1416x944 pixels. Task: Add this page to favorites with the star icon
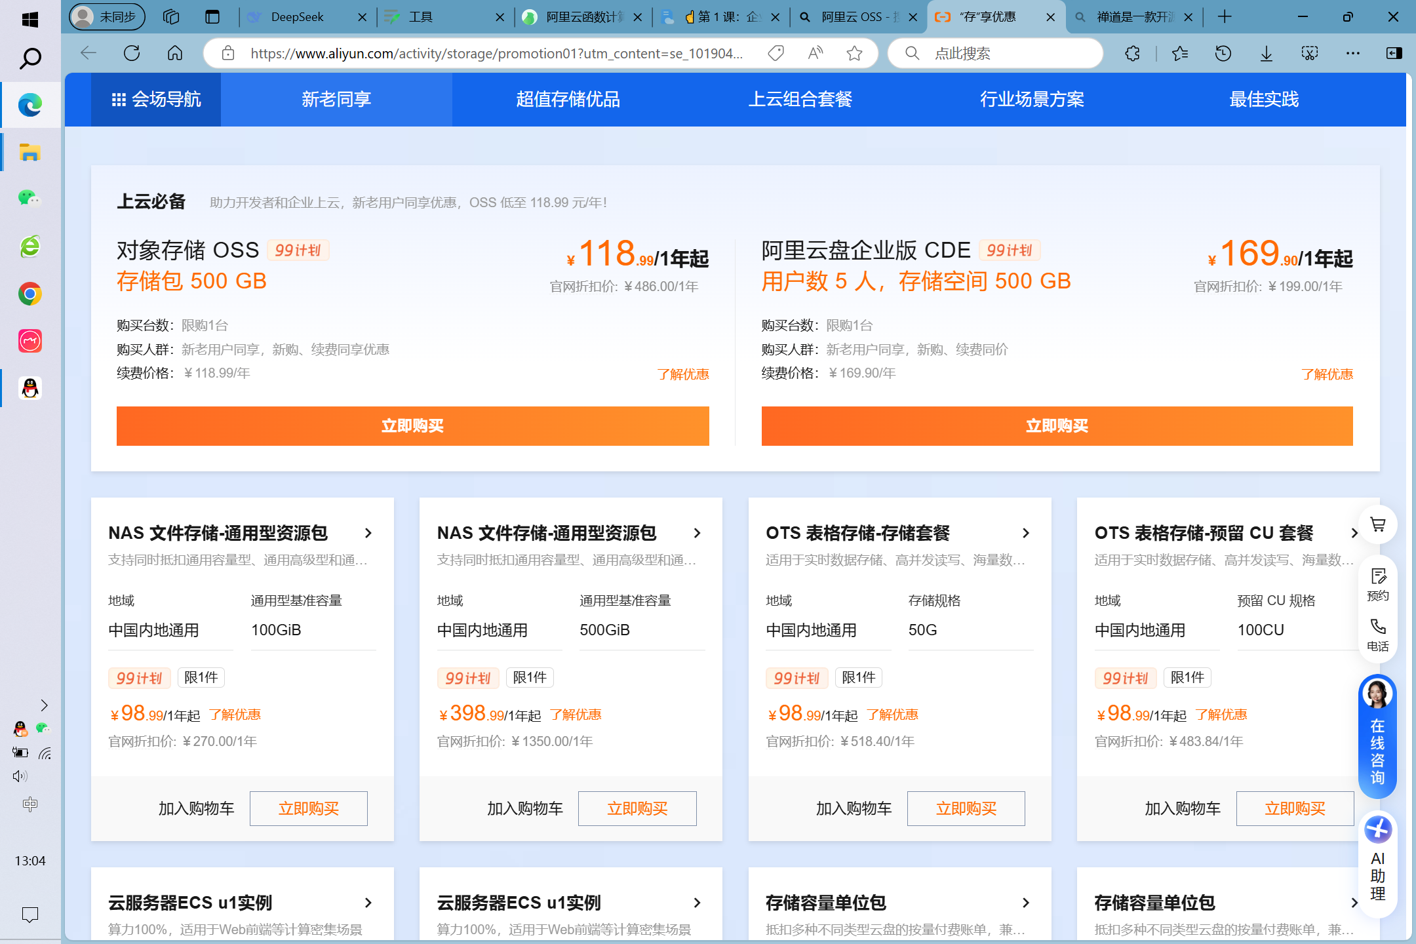(x=854, y=53)
